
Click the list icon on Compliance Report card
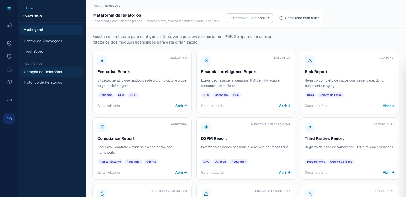(102, 127)
